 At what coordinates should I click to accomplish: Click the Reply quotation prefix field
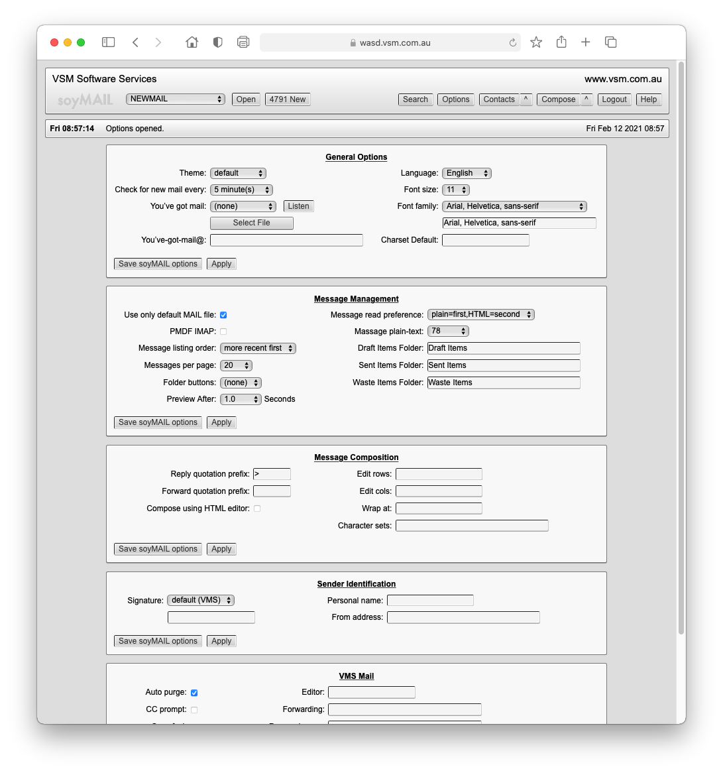[x=272, y=474]
